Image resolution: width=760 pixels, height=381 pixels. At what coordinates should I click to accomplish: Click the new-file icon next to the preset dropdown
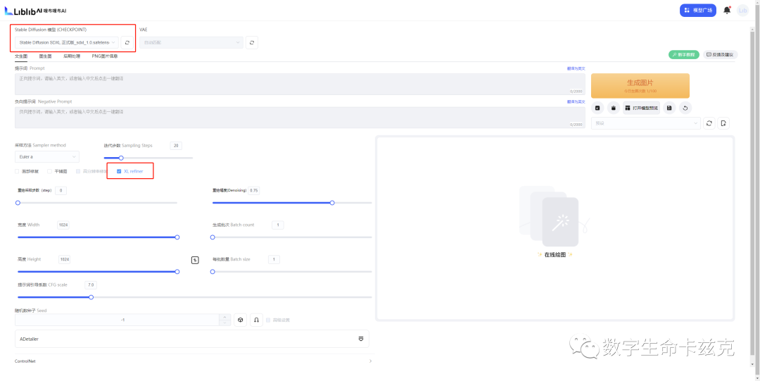click(x=723, y=123)
